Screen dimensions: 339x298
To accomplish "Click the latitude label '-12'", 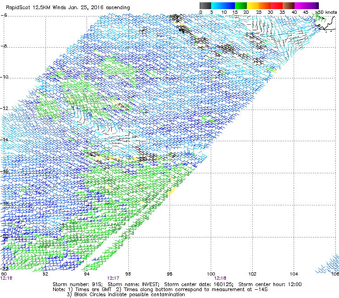I will (4, 108).
